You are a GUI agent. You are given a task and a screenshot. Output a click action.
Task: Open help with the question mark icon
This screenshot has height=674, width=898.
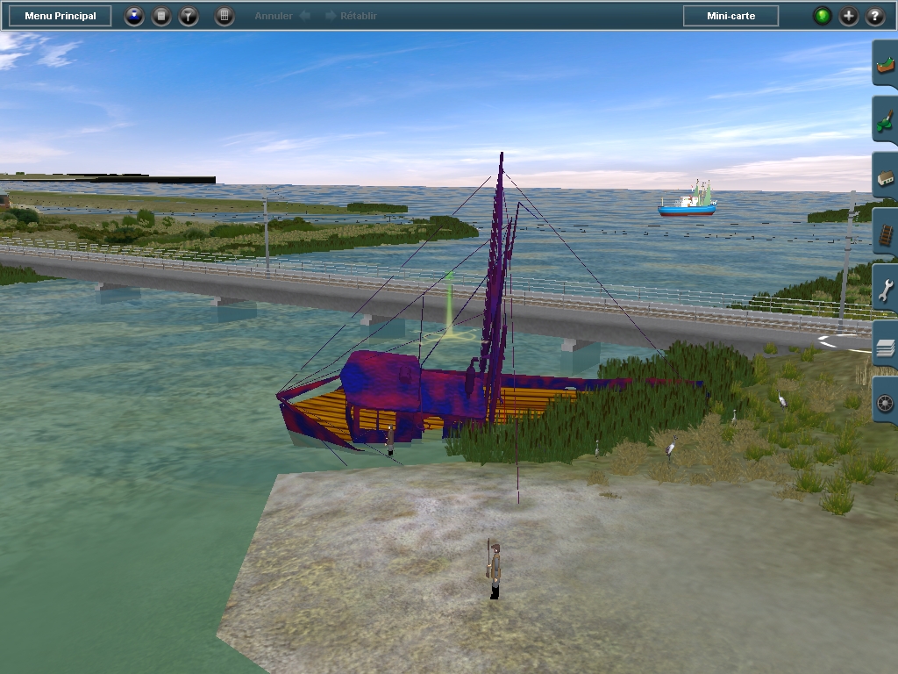point(875,16)
